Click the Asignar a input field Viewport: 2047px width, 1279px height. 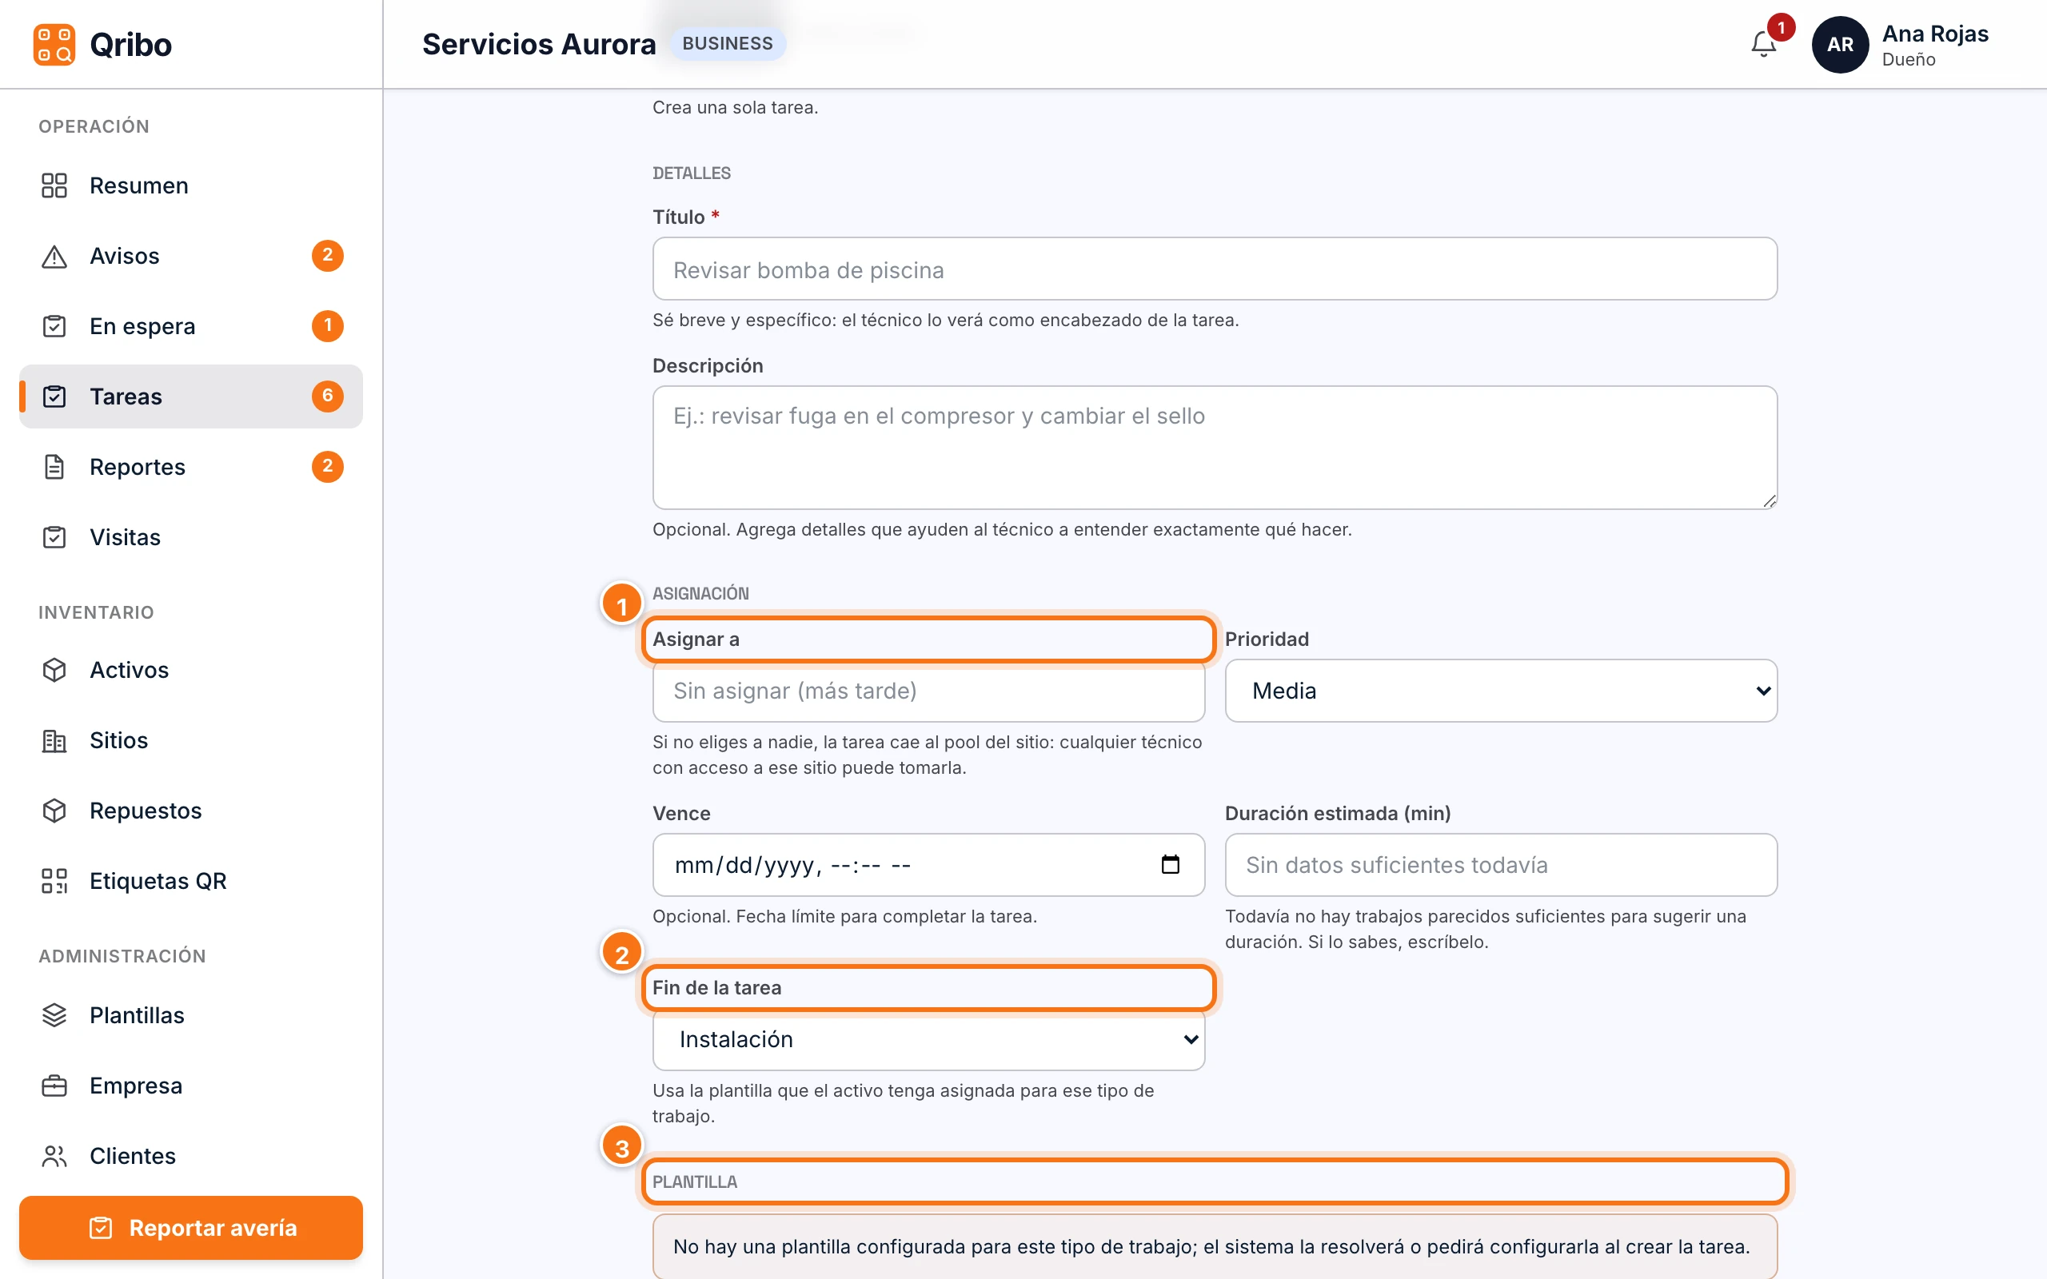(928, 690)
